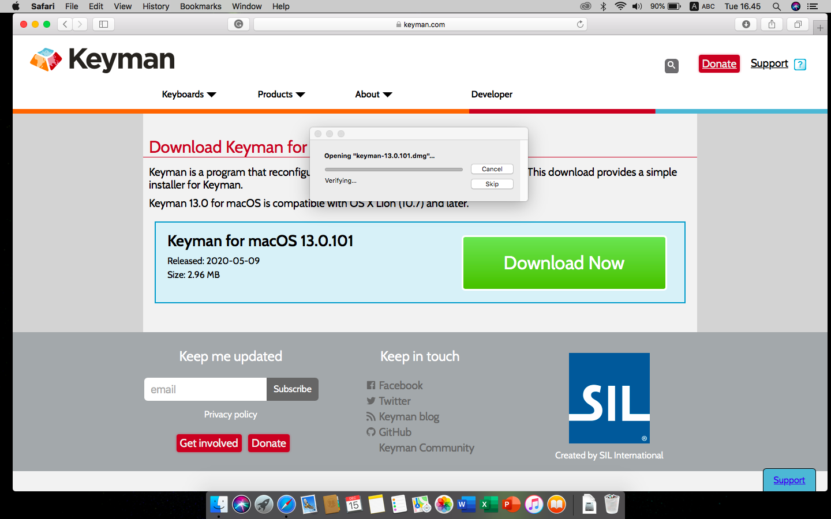Show the Safari downloads list

(x=746, y=24)
